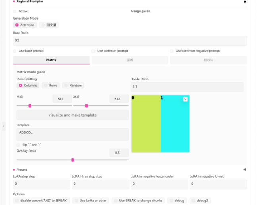Choose Random main splitting mode
Viewport: 263px width, 205px height.
(x=66, y=86)
